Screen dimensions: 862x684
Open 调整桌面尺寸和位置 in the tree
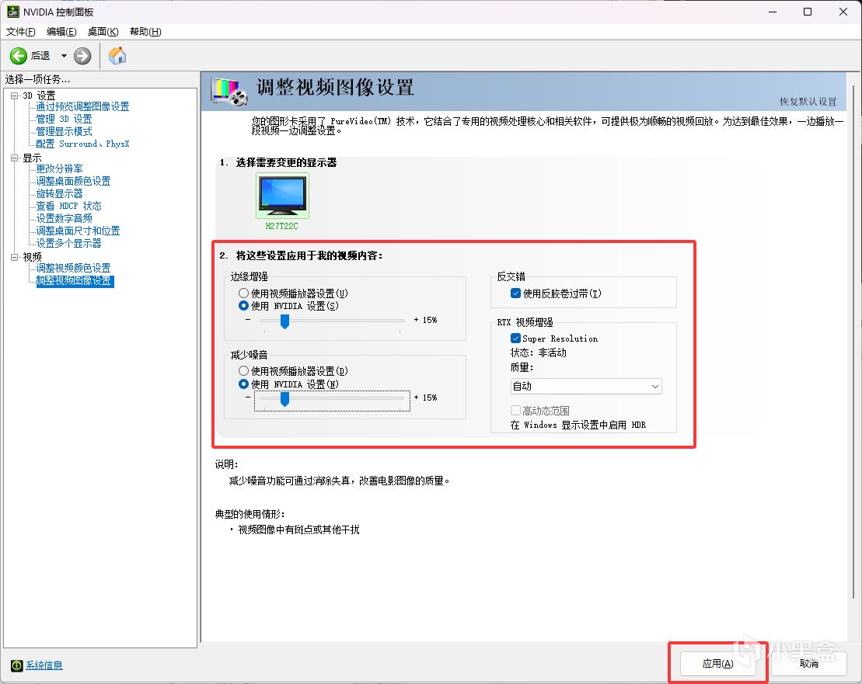[78, 231]
